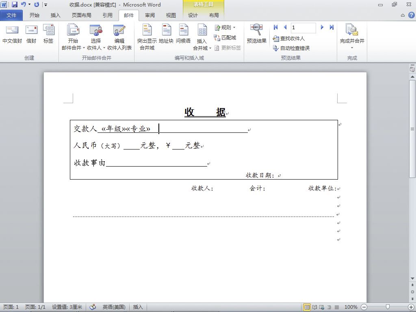
Task: Click the «年级» merge field
Action: (113, 129)
